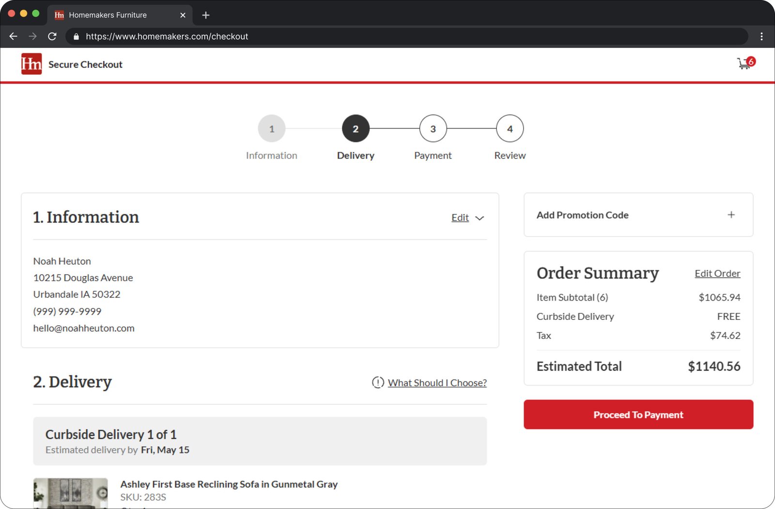Click Edit link in Information section

click(460, 218)
